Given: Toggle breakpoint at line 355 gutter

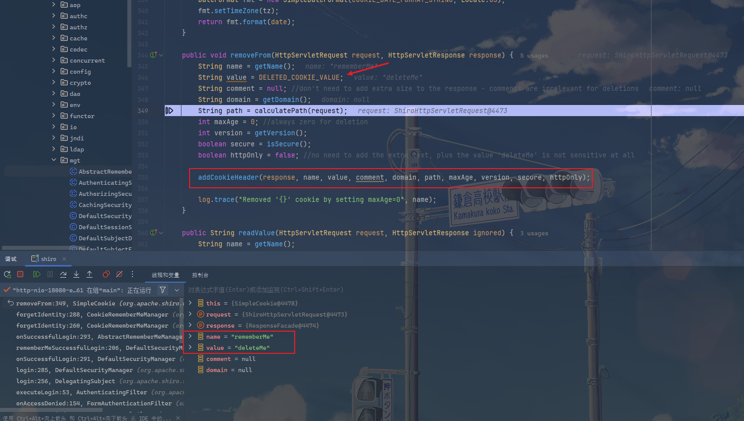Looking at the screenshot, I should (143, 177).
